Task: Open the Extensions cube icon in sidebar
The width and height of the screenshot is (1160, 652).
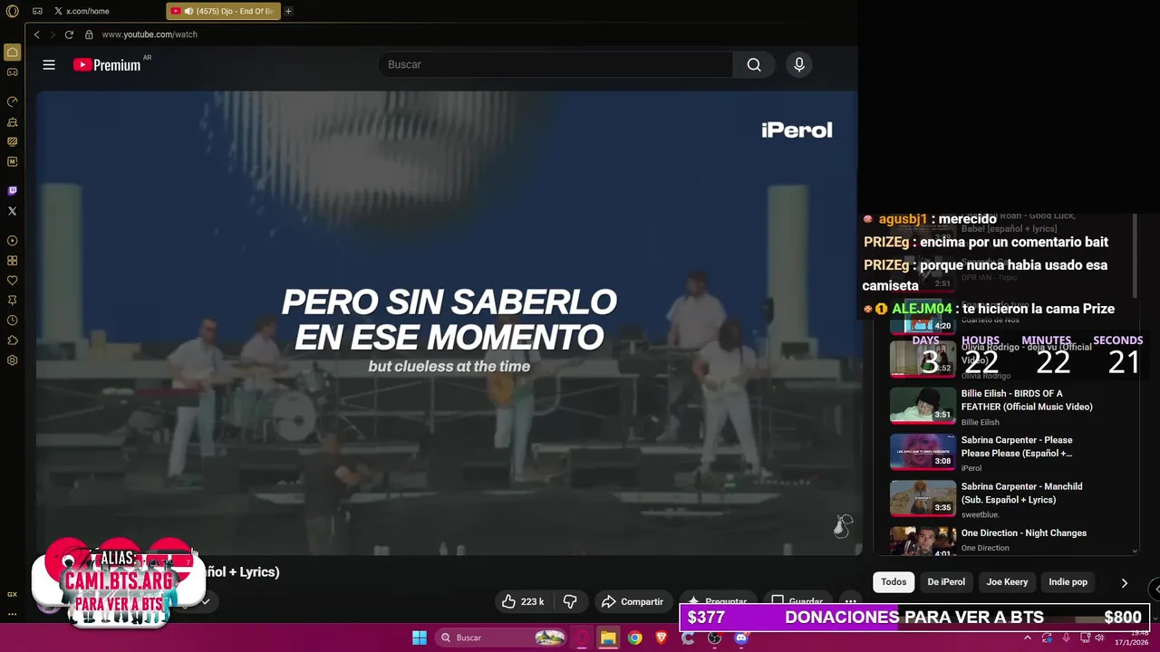Action: [12, 340]
